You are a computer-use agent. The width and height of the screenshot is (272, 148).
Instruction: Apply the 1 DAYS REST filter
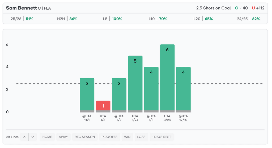pos(161,137)
